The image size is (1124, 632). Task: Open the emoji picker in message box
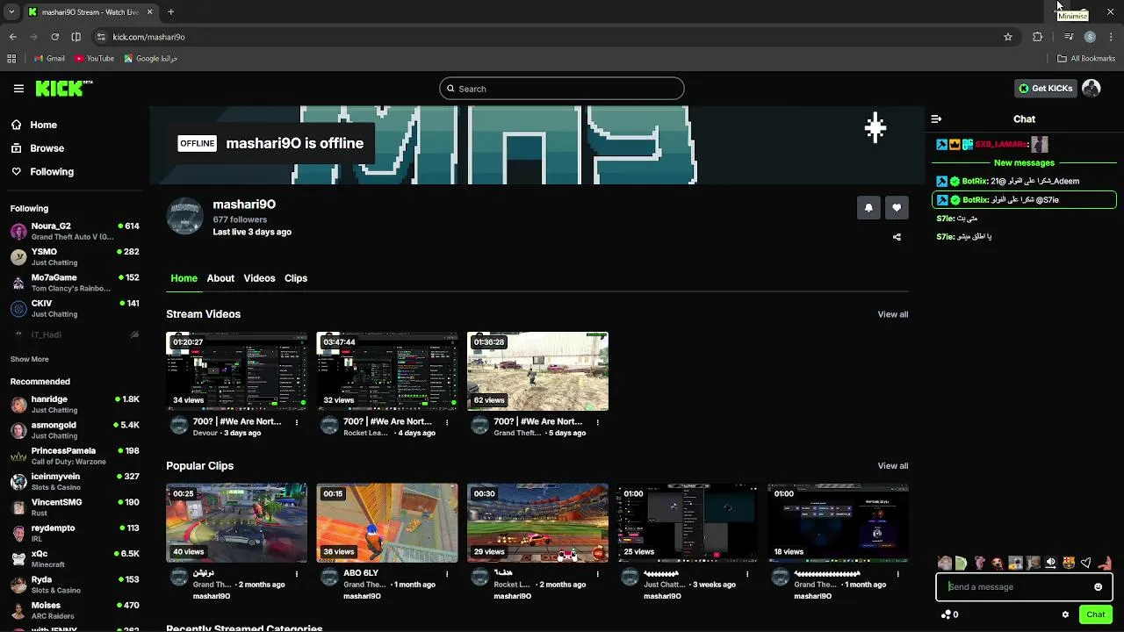tap(1098, 587)
